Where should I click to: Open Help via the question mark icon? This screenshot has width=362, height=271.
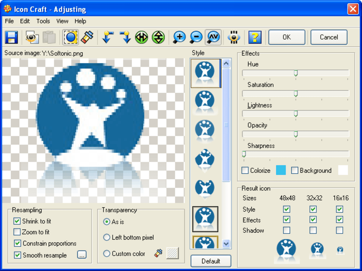[255, 37]
